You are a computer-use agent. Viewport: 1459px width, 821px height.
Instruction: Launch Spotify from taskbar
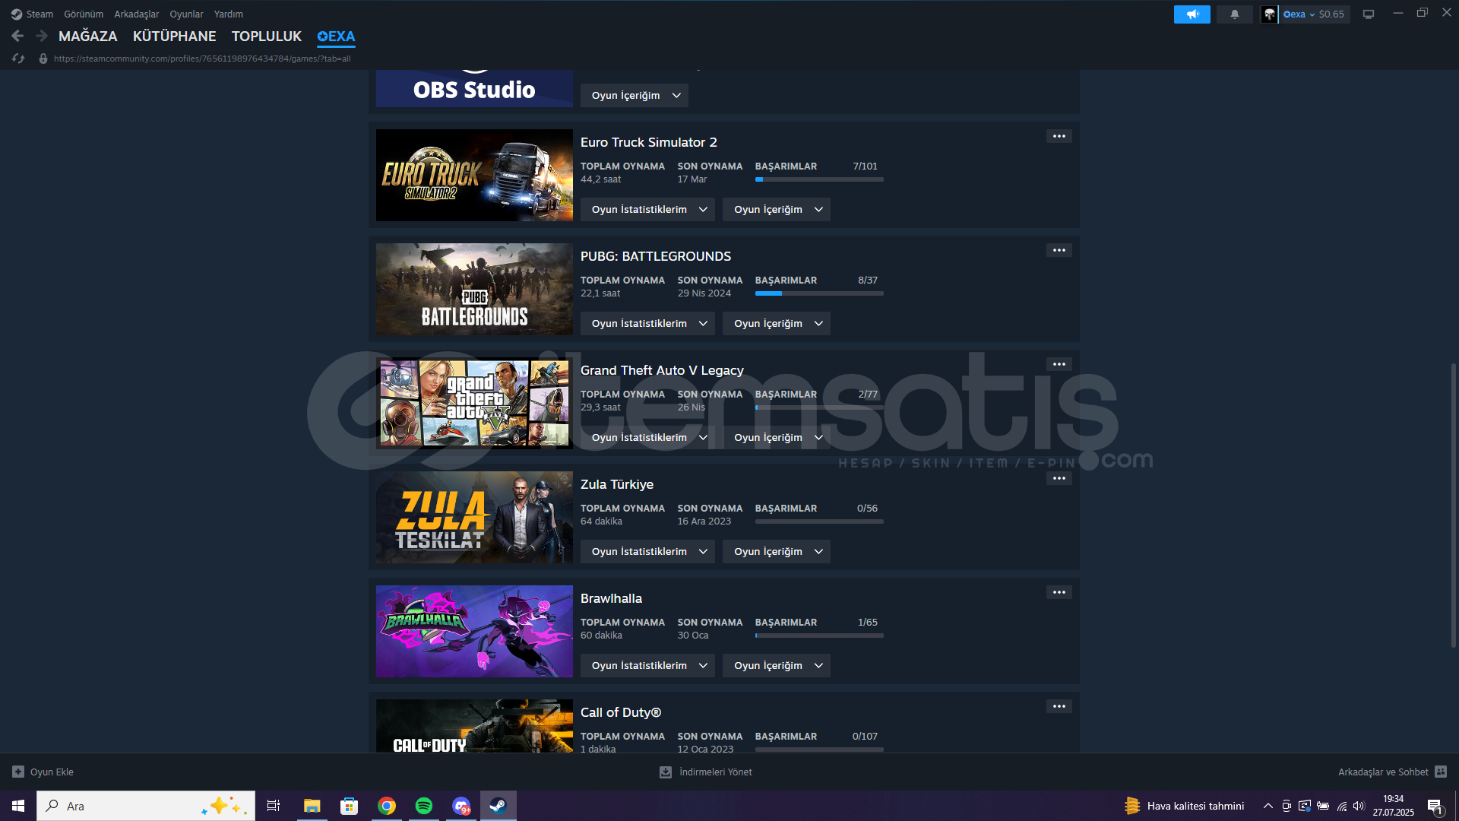click(424, 806)
